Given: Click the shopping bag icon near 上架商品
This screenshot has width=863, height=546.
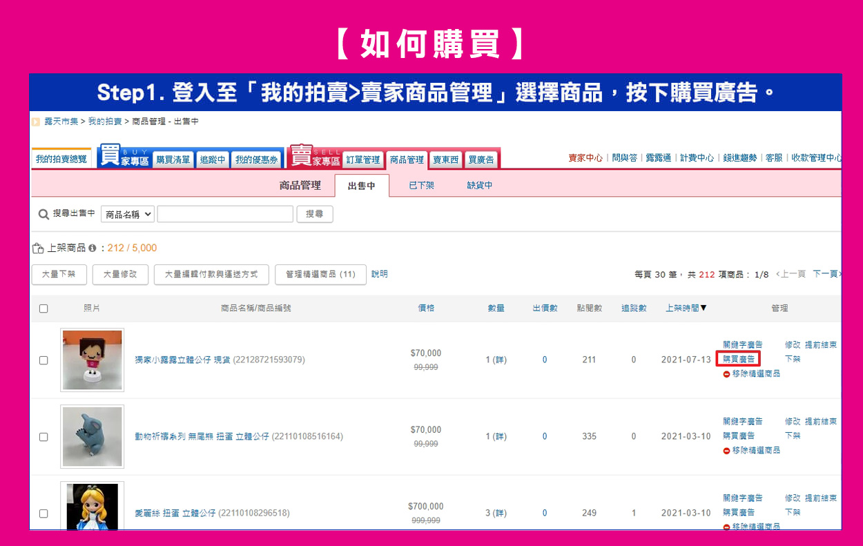Looking at the screenshot, I should tap(38, 248).
